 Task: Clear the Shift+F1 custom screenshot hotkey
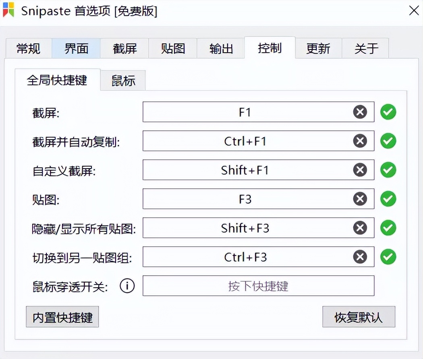[360, 170]
